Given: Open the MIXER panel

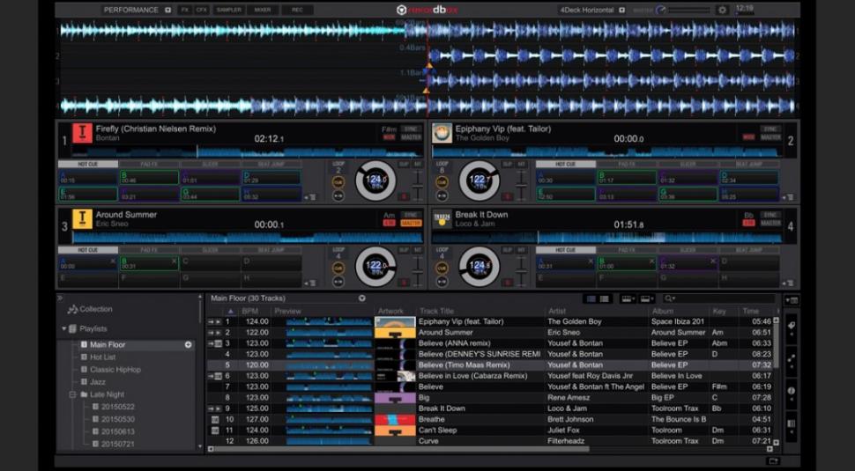Looking at the screenshot, I should pyautogui.click(x=264, y=10).
